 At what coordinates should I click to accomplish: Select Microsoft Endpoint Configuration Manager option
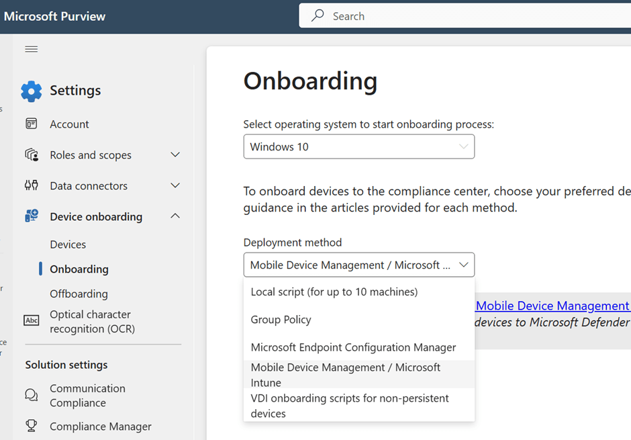[353, 347]
